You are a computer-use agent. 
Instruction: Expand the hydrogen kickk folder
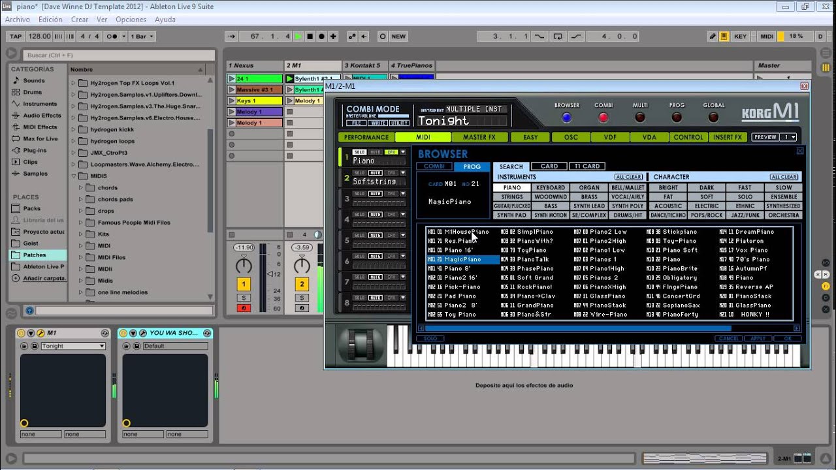(74, 129)
